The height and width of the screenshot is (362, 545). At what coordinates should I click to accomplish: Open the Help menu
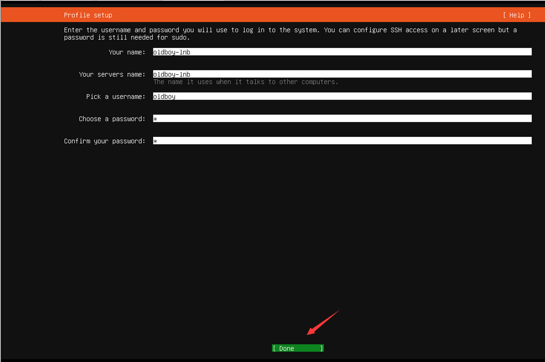click(x=517, y=15)
